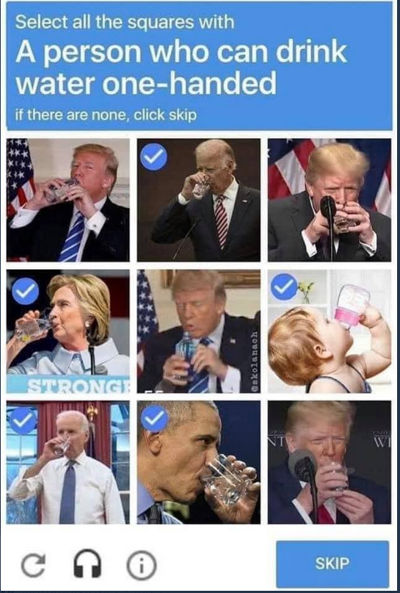Click the woman drinking above STRONGE banner
Screen dimensions: 400x593
68,331
